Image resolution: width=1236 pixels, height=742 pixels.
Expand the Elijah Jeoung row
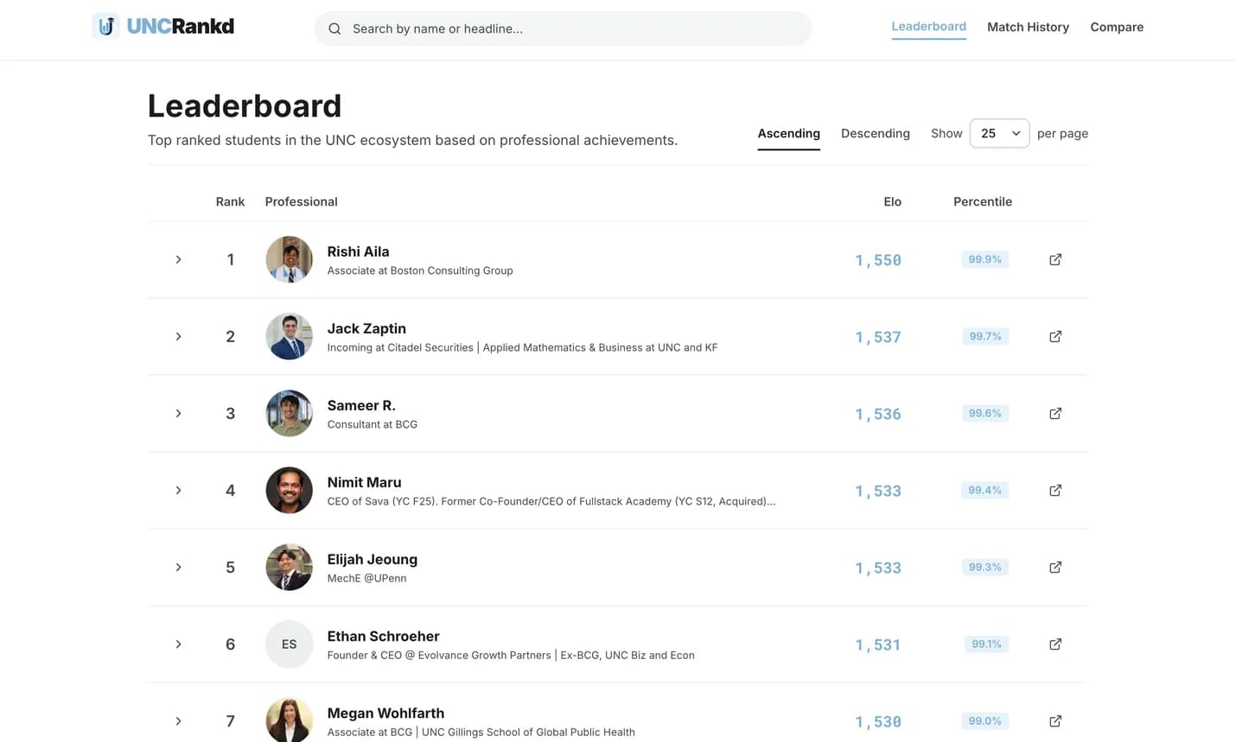pos(178,567)
